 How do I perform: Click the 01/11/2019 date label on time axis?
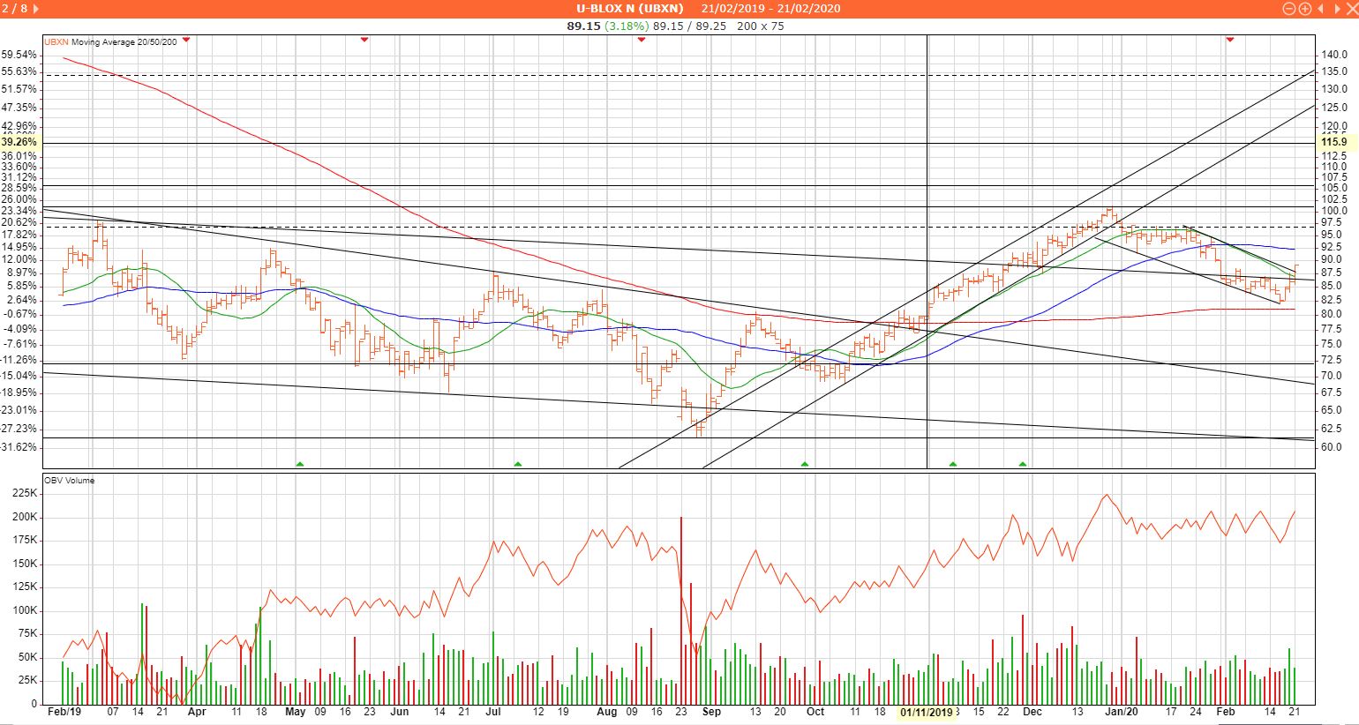pyautogui.click(x=926, y=712)
